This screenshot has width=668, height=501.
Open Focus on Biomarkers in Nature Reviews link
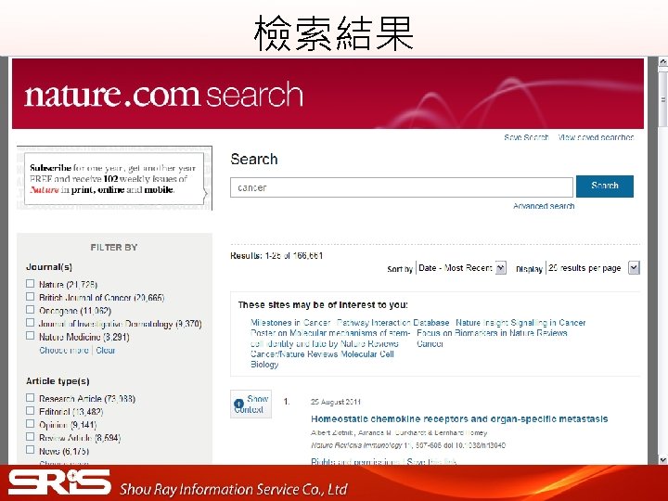(x=492, y=339)
